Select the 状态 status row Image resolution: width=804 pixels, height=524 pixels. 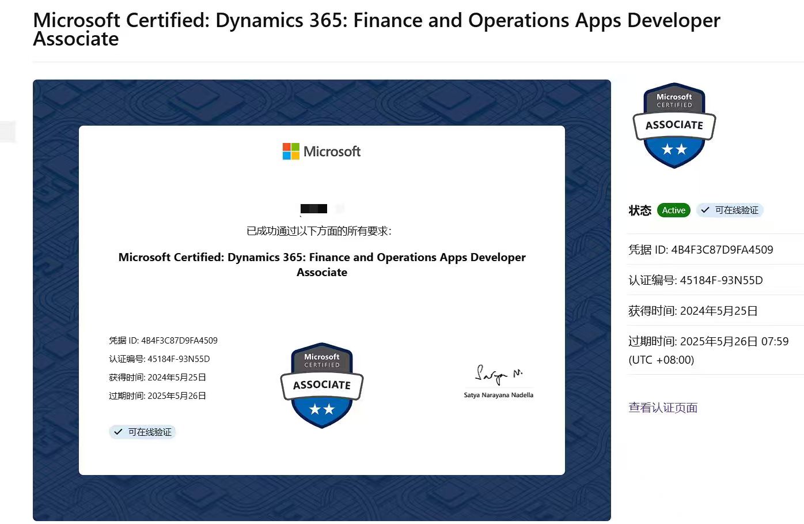[x=640, y=210]
